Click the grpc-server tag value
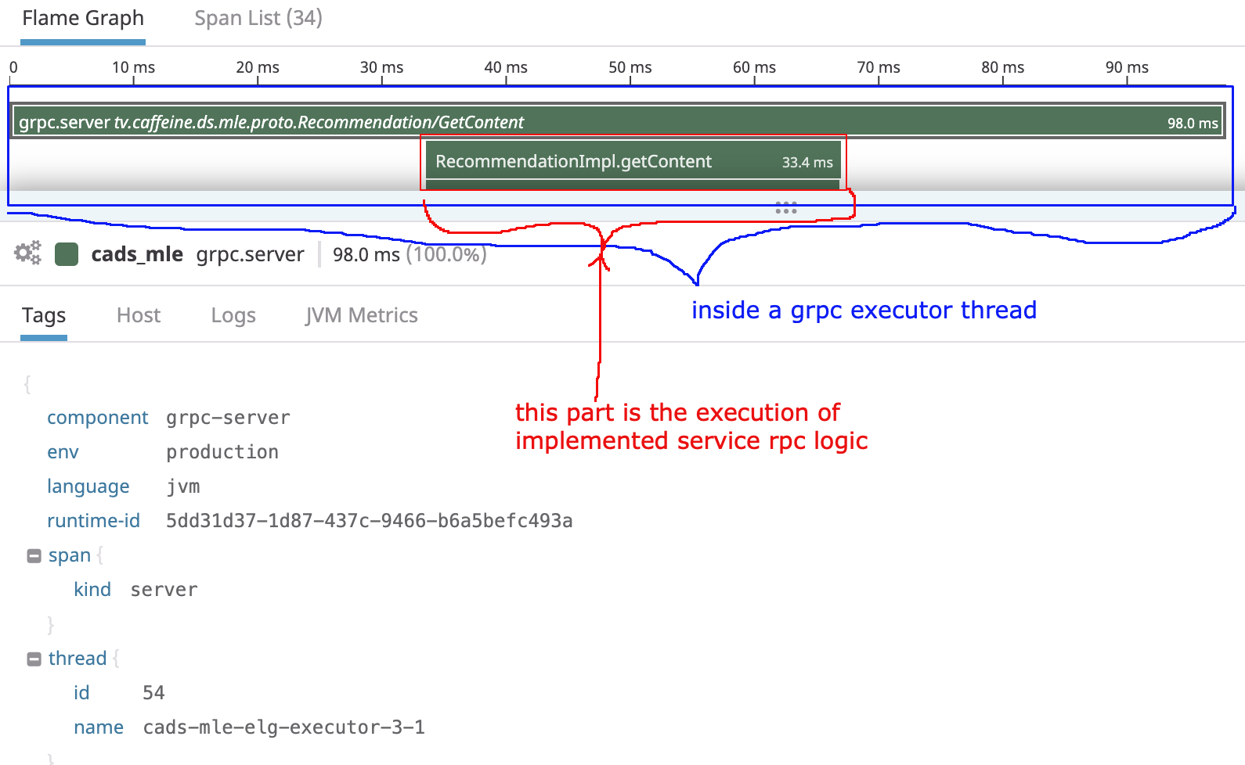1245x765 pixels. [228, 418]
